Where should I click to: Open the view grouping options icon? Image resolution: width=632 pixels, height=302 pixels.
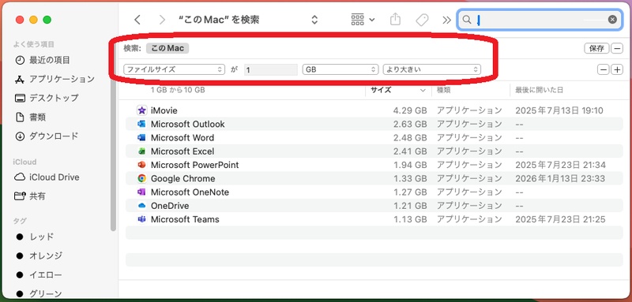tap(363, 19)
